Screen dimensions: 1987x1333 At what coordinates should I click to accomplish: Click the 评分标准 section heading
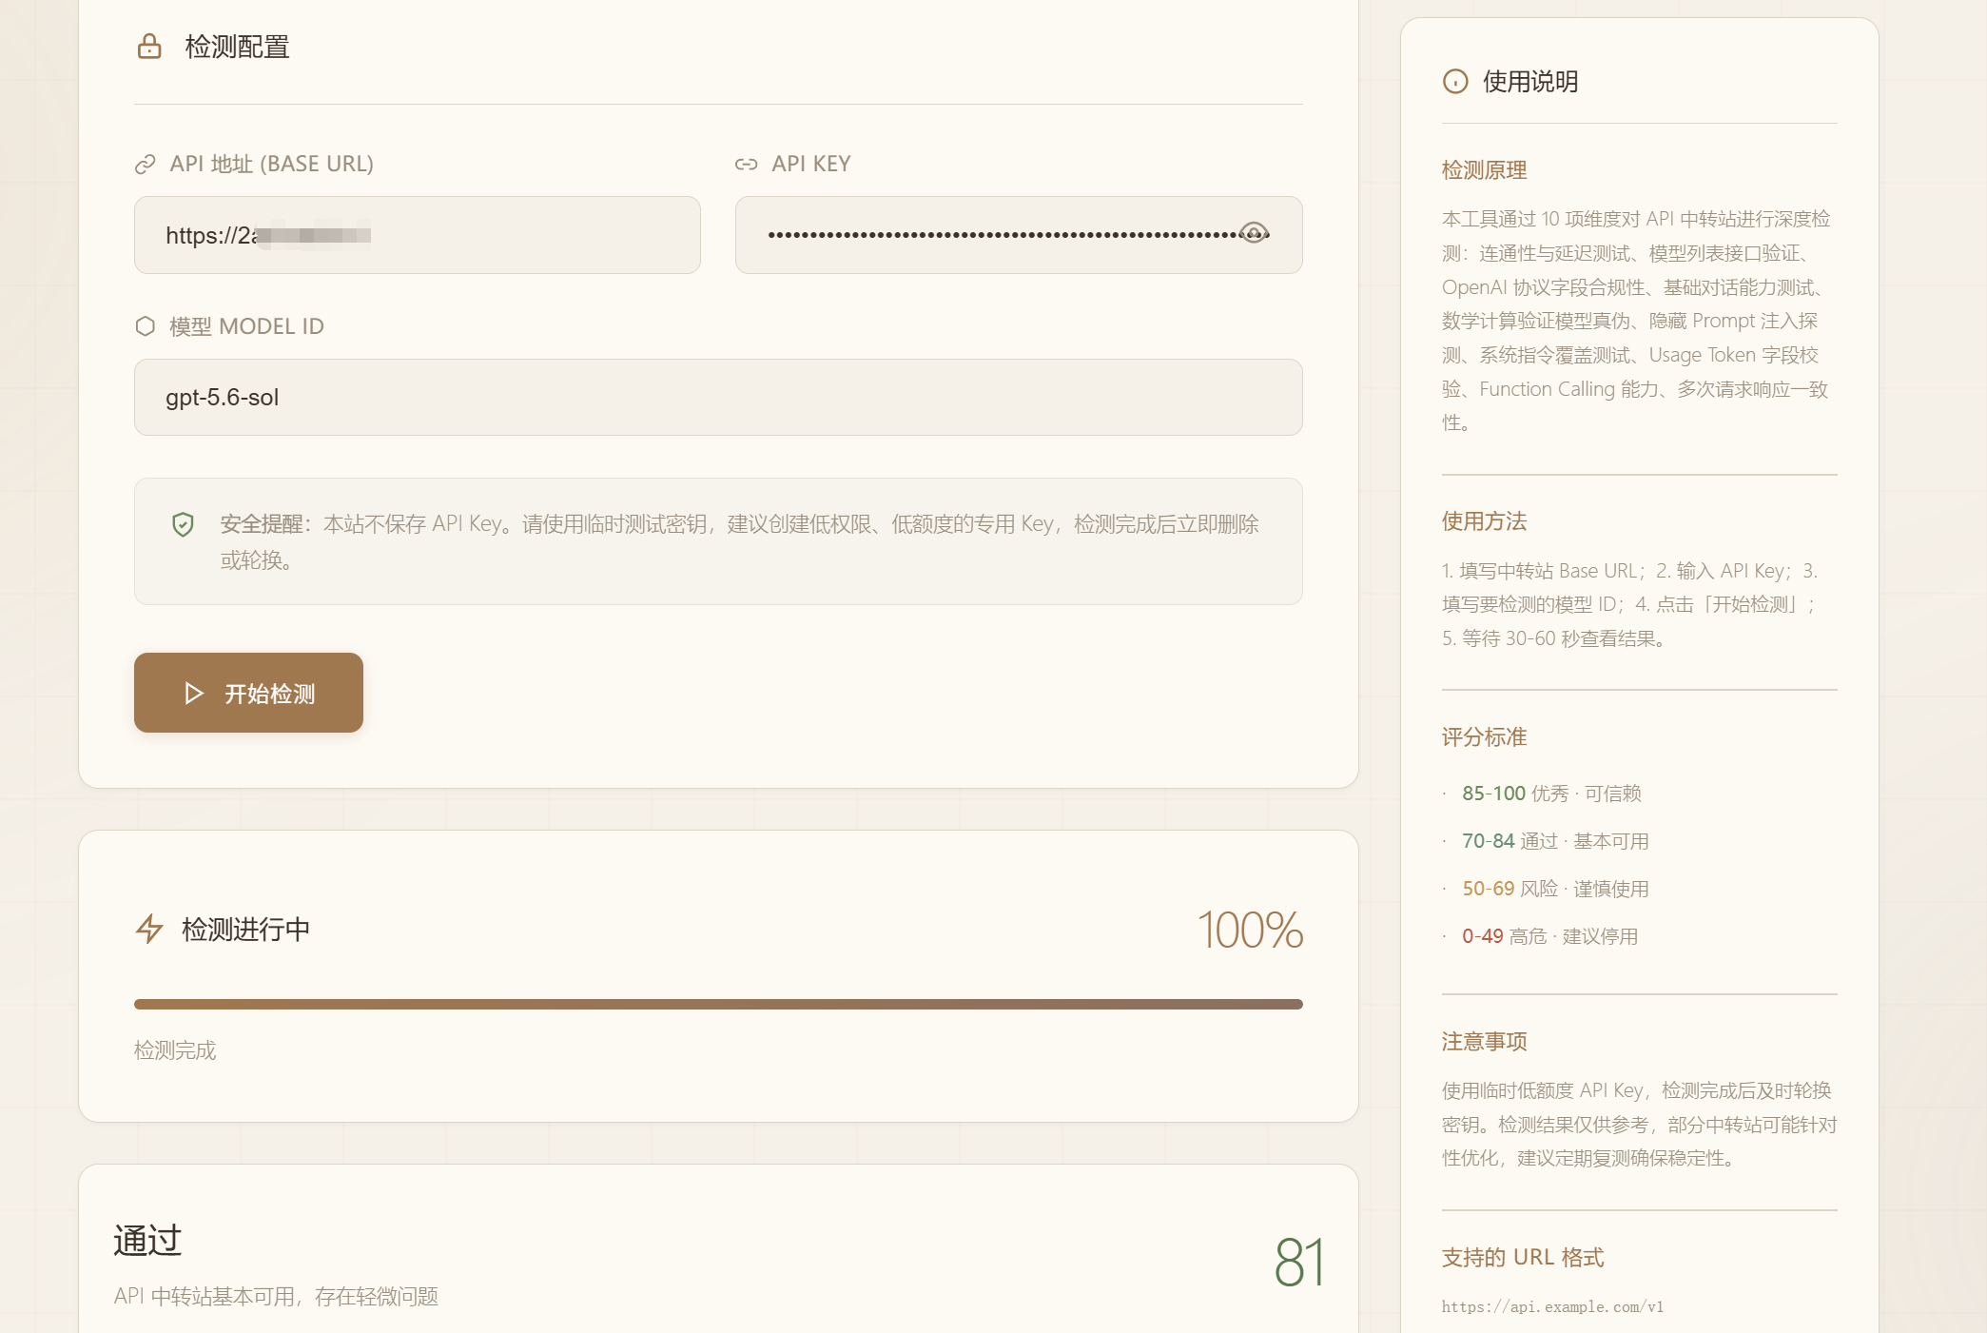point(1484,737)
